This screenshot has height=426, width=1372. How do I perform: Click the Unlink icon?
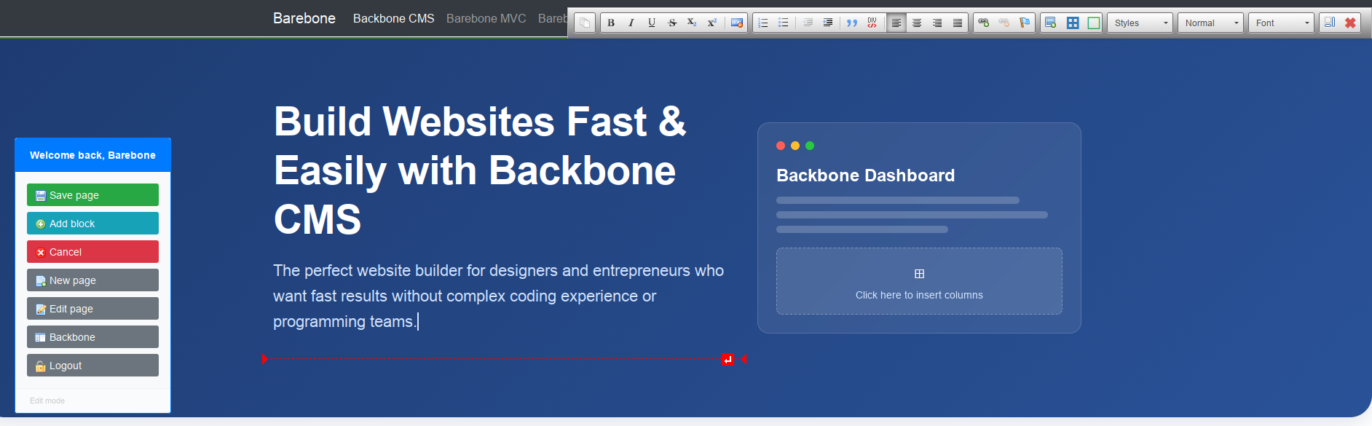tap(1004, 23)
